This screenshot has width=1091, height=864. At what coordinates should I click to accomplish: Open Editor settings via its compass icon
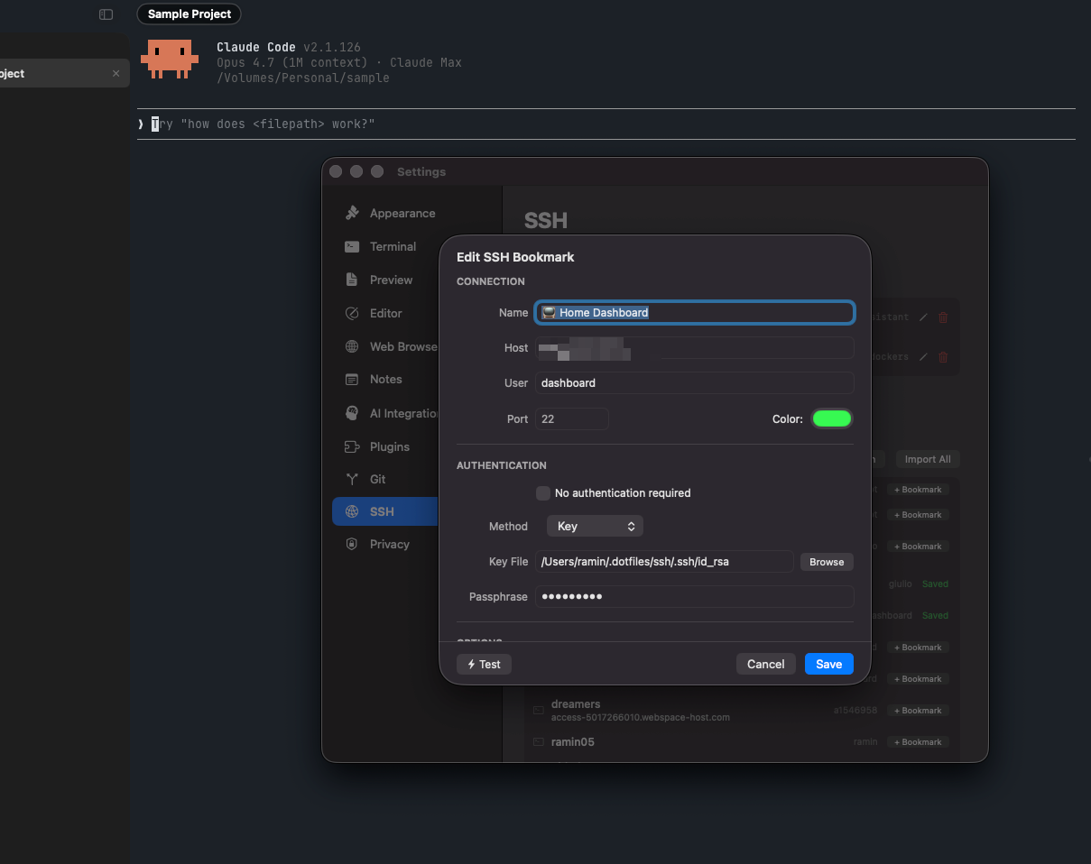pyautogui.click(x=352, y=313)
